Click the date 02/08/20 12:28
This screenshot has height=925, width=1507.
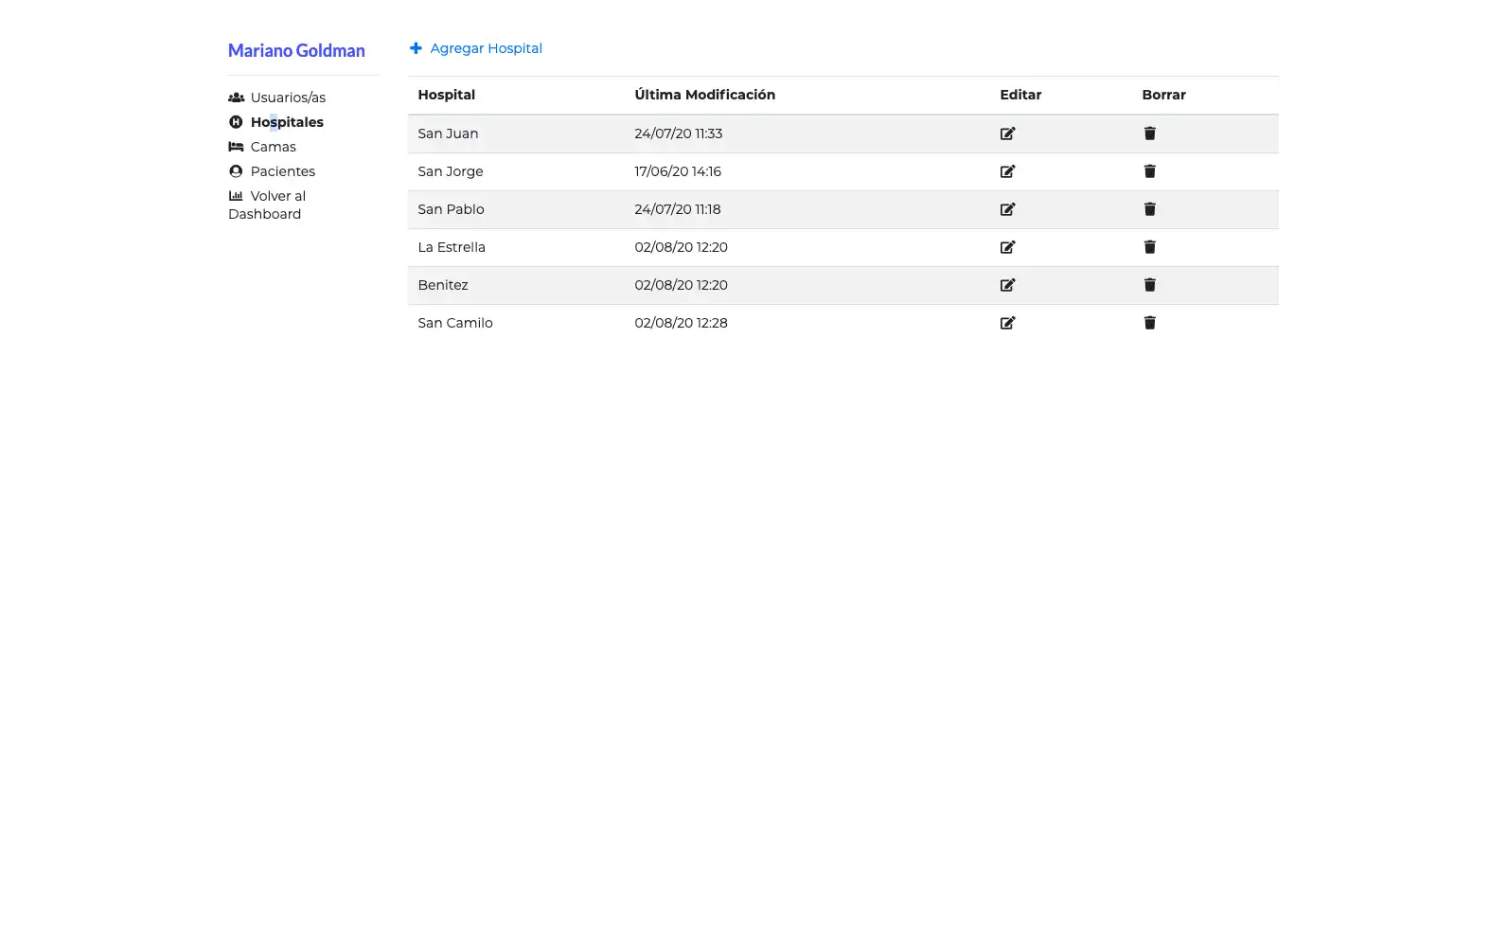pos(682,323)
